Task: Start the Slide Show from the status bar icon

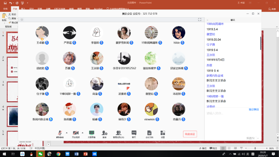Action: click(x=241, y=148)
